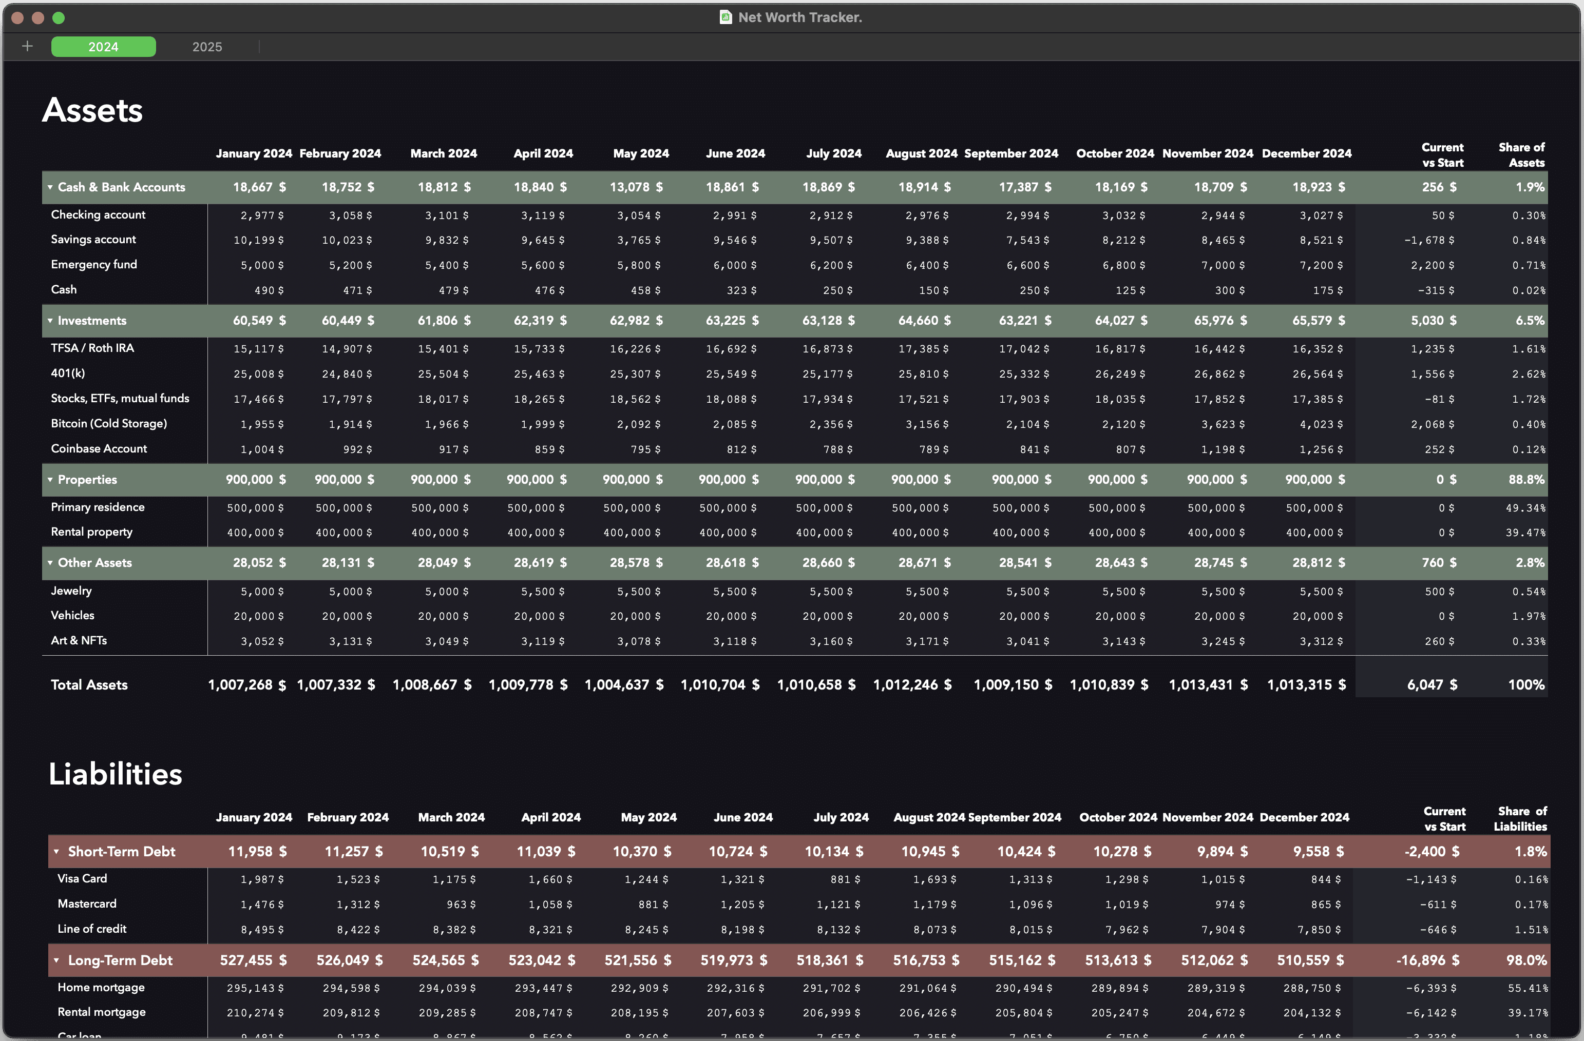This screenshot has width=1584, height=1041.
Task: Select the Mastercard row label
Action: click(87, 904)
